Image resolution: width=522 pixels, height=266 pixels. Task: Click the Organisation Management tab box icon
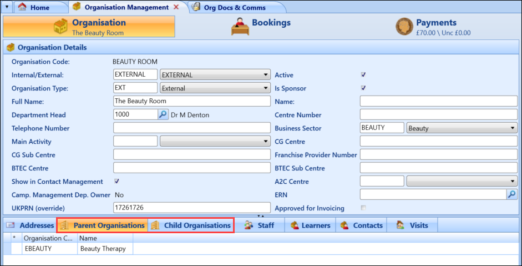77,6
